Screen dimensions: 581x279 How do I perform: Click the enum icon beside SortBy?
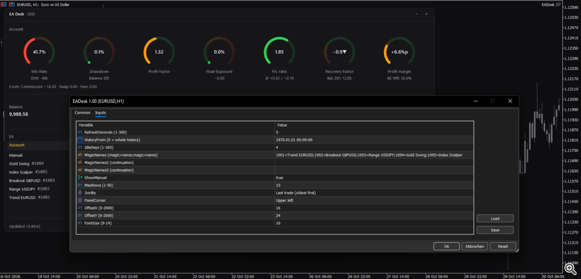click(x=80, y=193)
